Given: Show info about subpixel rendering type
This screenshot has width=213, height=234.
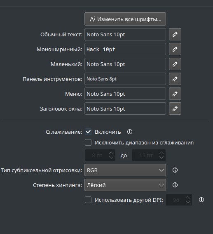Looking at the screenshot, I should click(175, 170).
